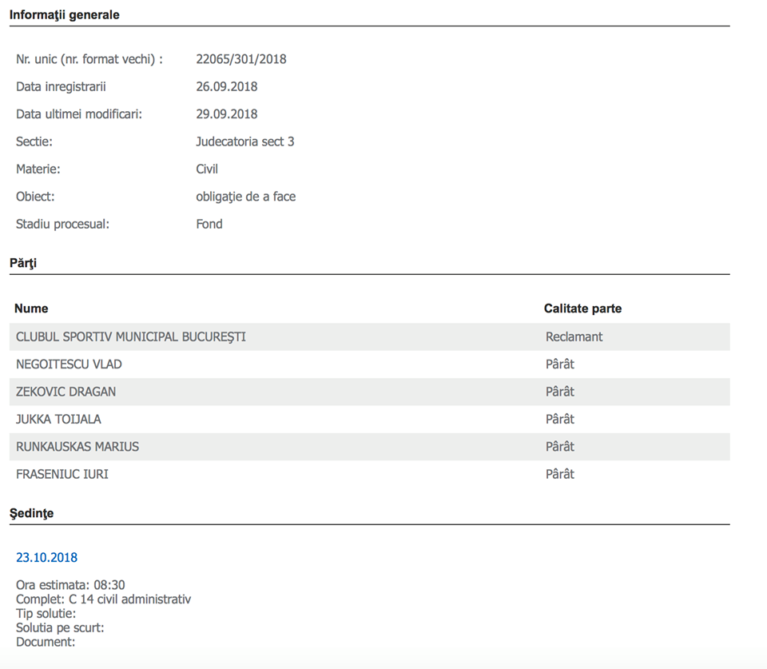Click the 'obligație de a face' object text

coord(245,197)
